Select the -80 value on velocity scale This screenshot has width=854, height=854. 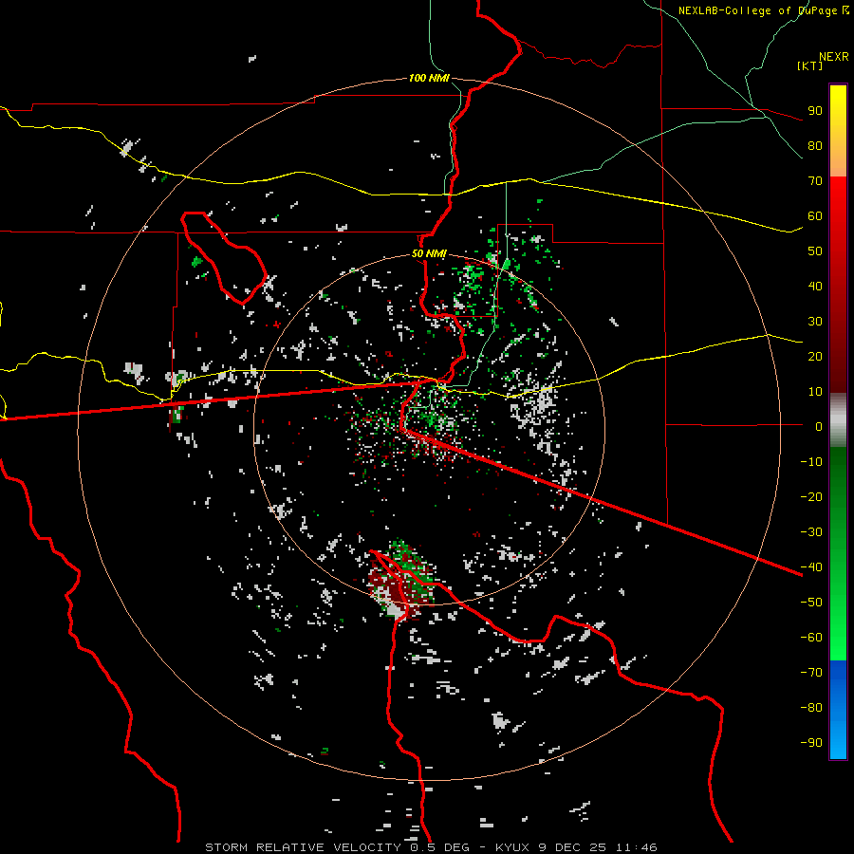click(811, 708)
